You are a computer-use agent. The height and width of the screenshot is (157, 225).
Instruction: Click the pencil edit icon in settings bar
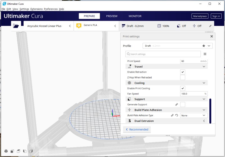click(x=210, y=26)
